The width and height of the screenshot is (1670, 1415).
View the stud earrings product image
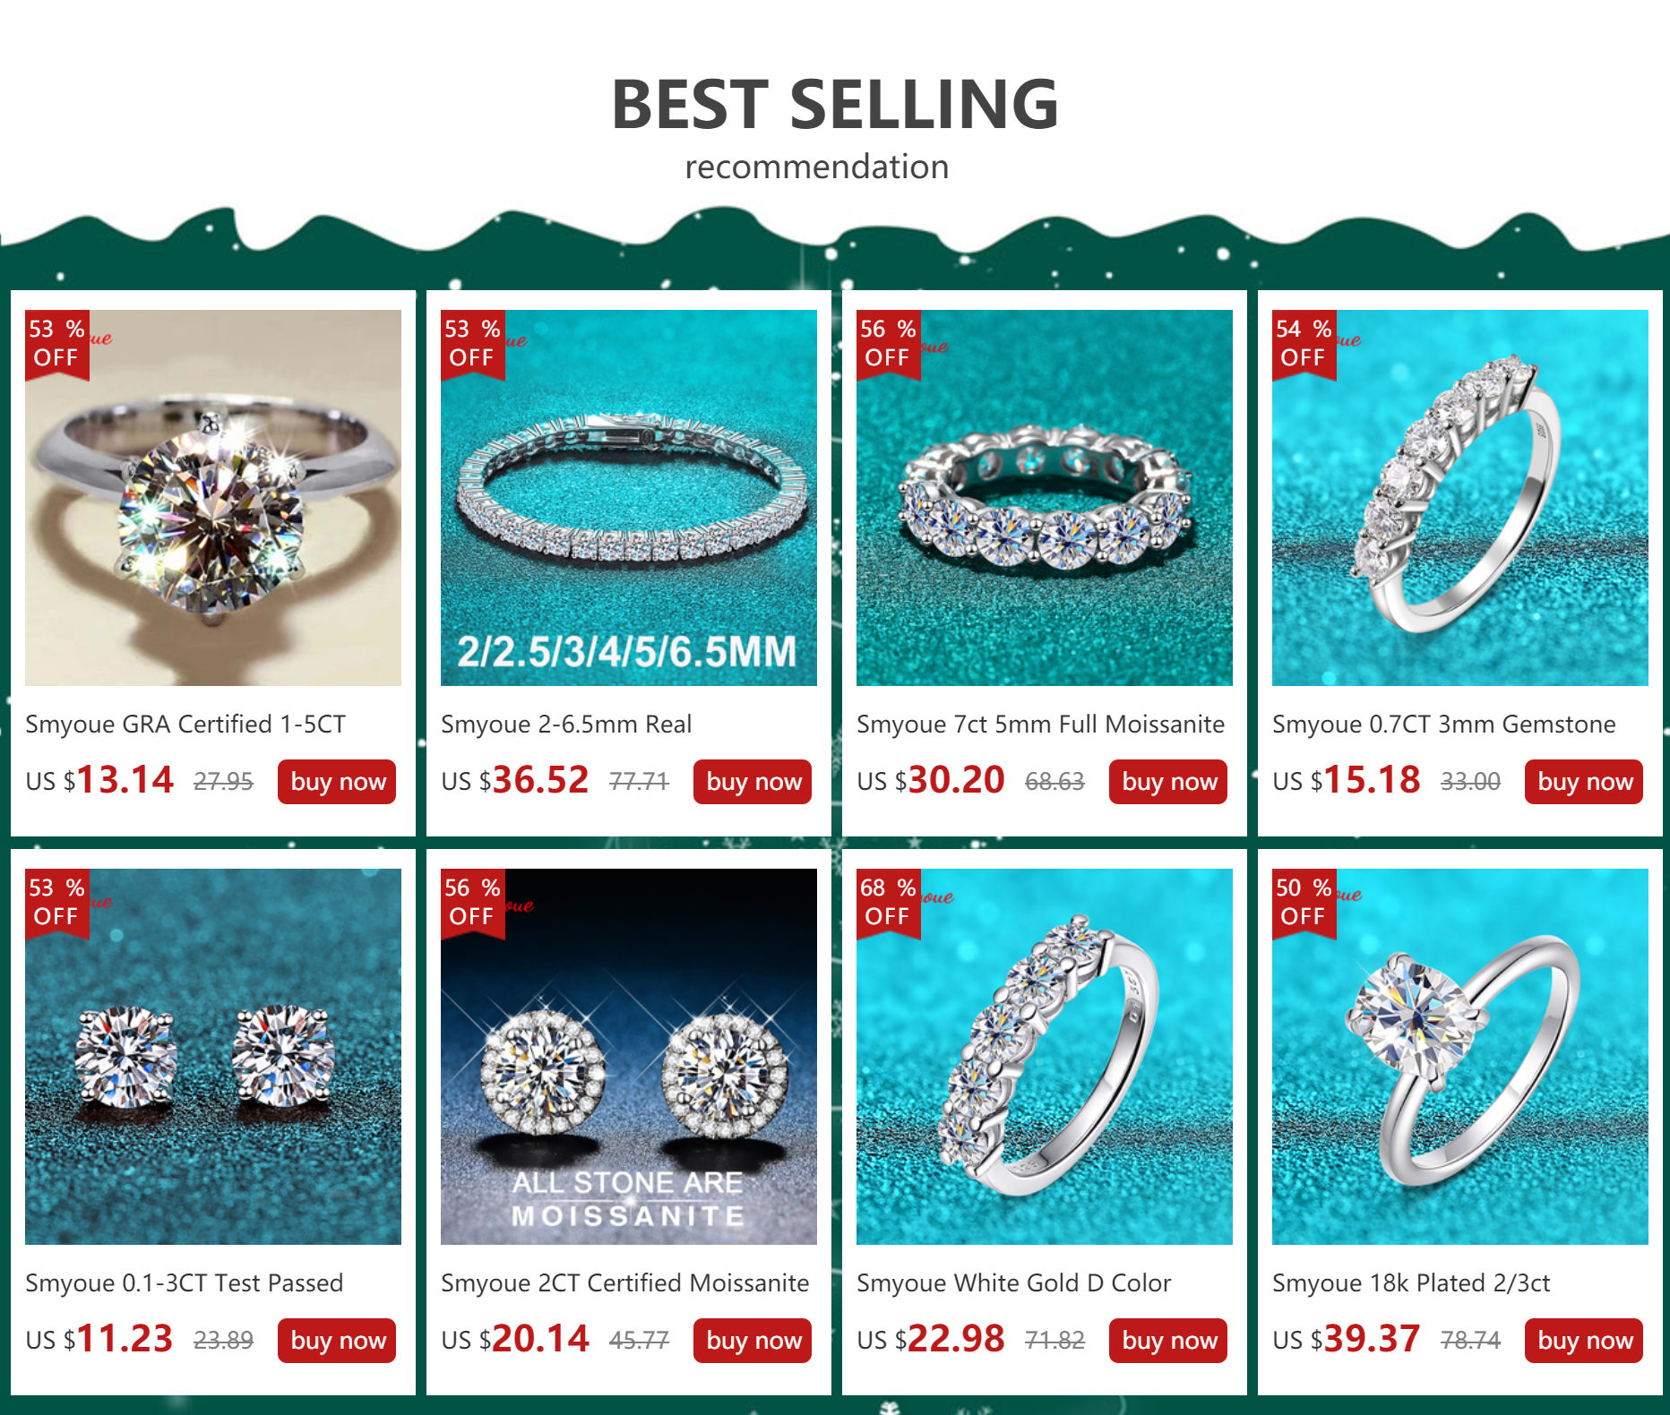213,1057
